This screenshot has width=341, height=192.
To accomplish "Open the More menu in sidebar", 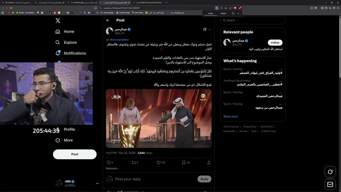I will pyautogui.click(x=64, y=140).
